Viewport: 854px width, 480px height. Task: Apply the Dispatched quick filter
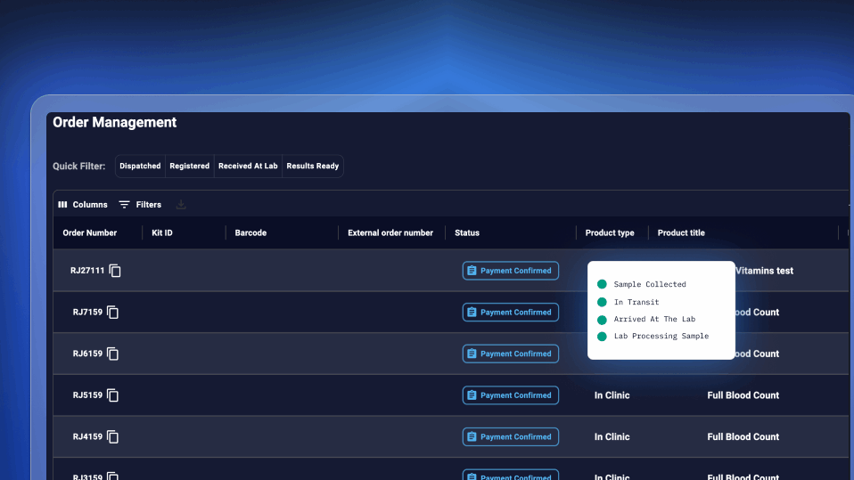click(x=140, y=167)
